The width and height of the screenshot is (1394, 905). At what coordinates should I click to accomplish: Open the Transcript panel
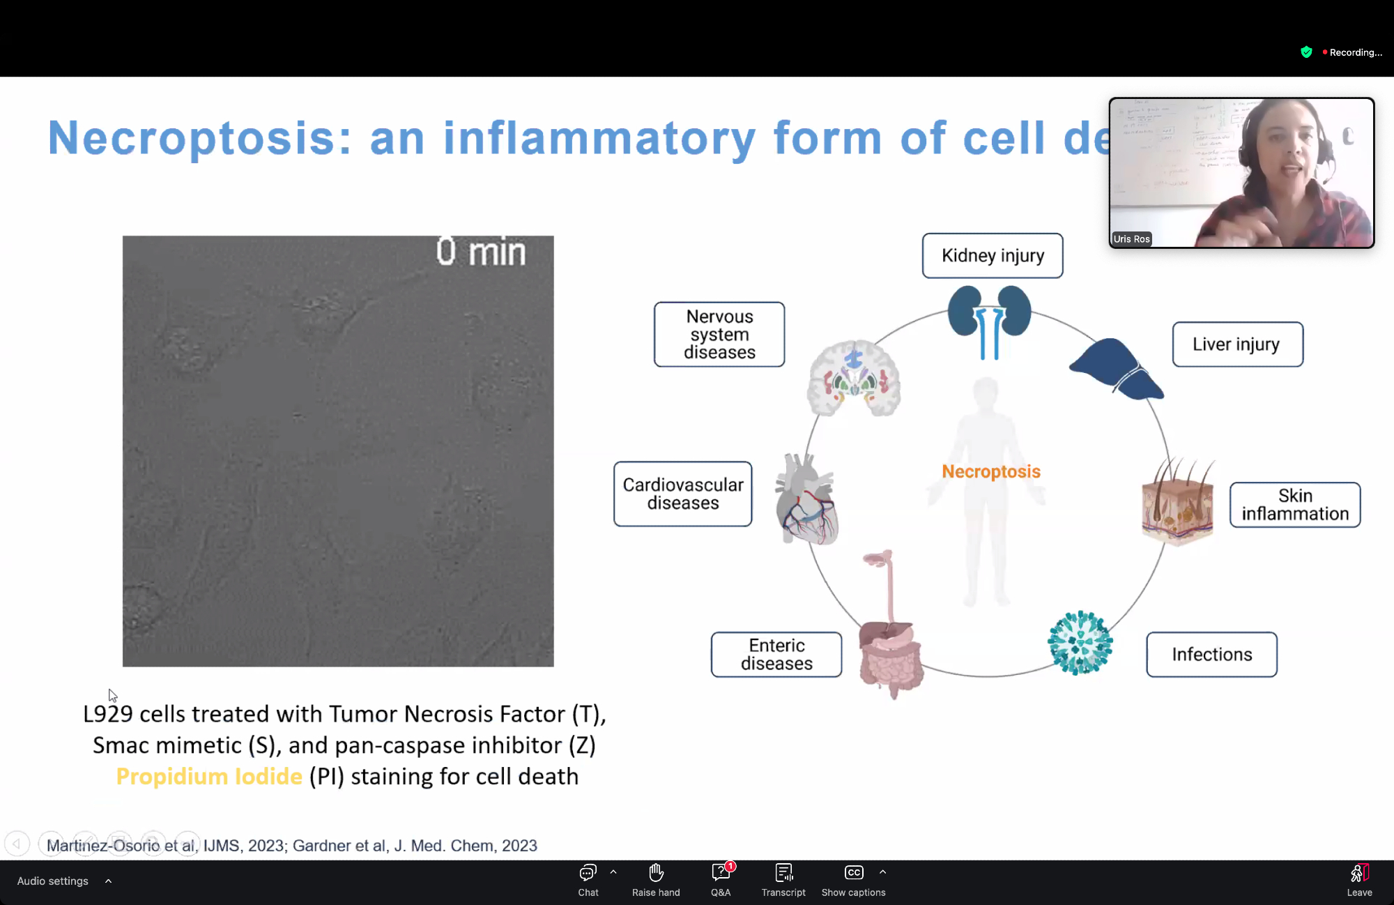(783, 880)
